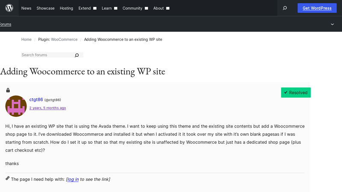The width and height of the screenshot is (342, 192).
Task: Open the Community menu item
Action: (132, 8)
